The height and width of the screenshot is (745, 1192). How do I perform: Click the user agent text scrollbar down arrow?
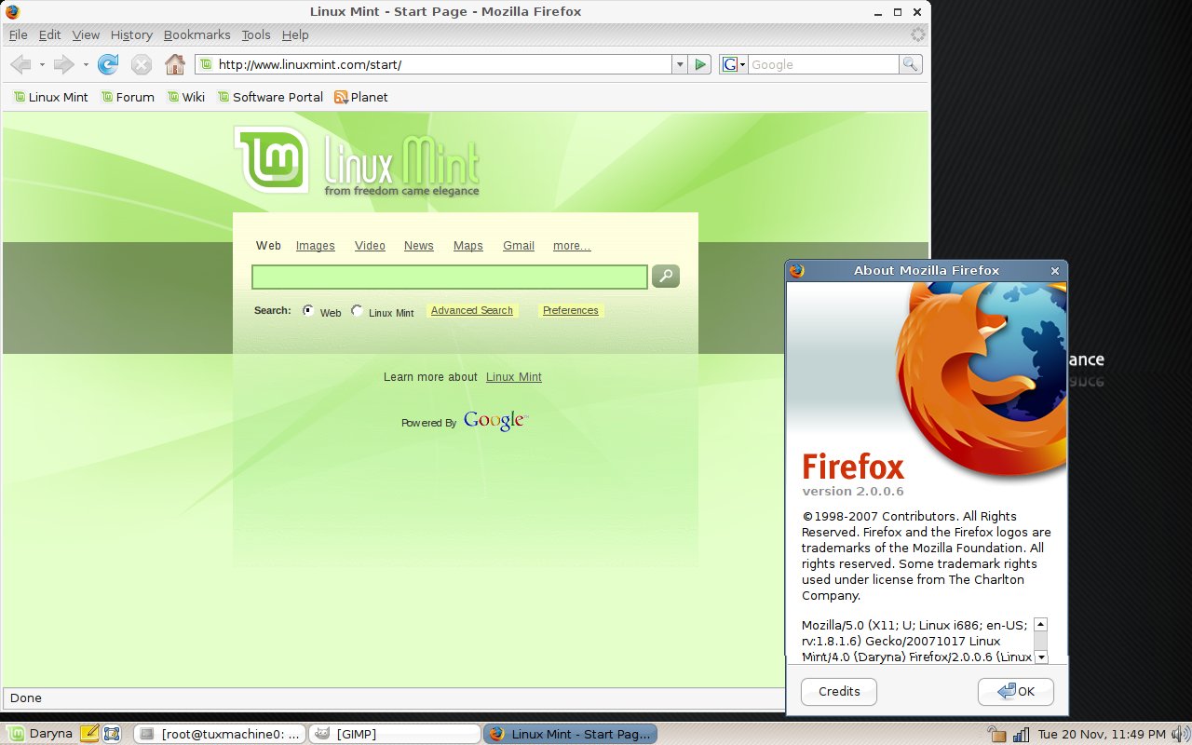[x=1040, y=657]
